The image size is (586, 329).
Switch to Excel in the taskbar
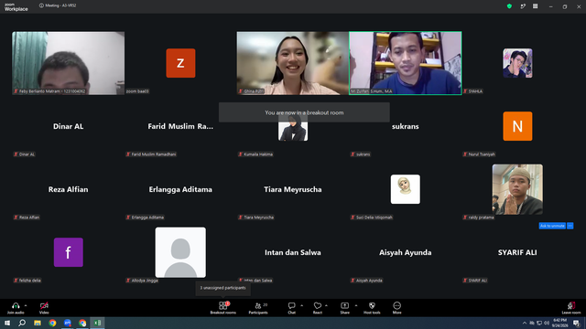click(97, 323)
